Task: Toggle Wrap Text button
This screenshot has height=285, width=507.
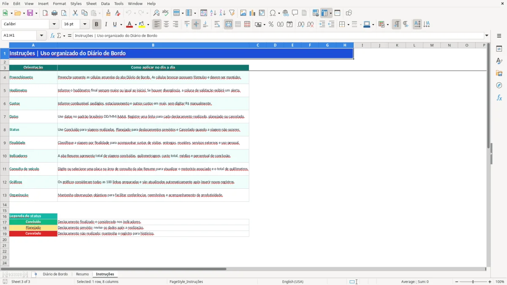Action: pyautogui.click(x=217, y=24)
